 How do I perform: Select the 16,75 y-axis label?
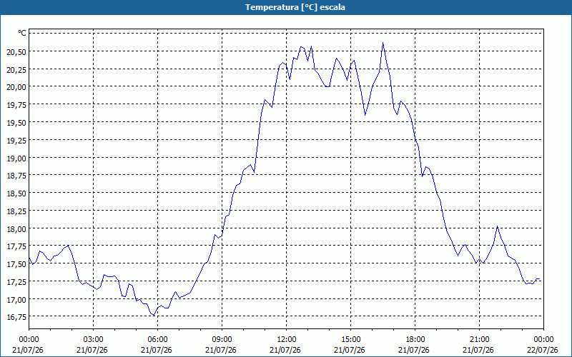[x=16, y=317]
